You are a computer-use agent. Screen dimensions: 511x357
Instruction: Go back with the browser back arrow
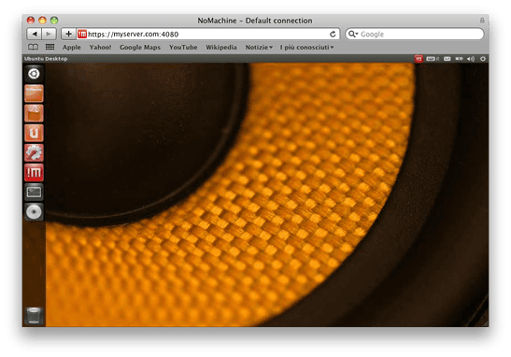pos(35,34)
